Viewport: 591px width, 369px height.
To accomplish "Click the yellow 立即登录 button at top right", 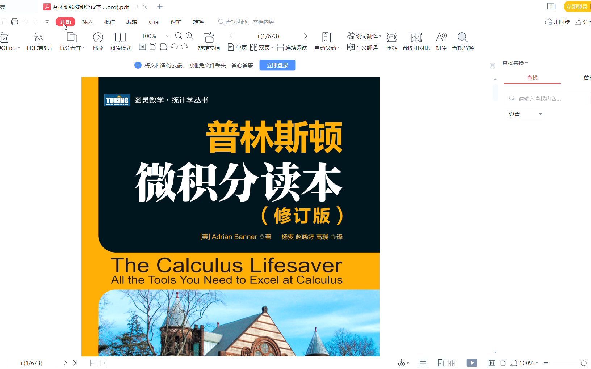I will [577, 7].
